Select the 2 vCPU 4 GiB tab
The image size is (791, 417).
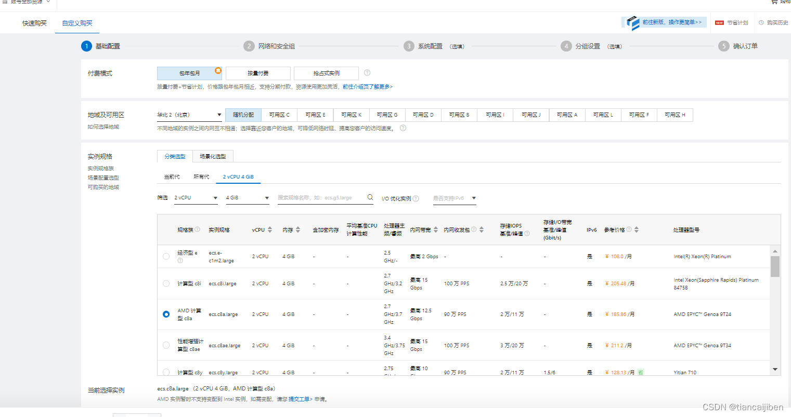point(238,177)
